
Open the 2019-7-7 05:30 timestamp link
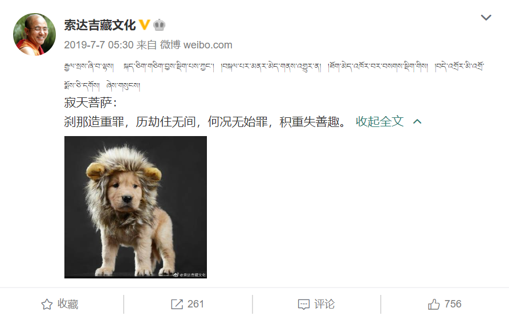(99, 45)
